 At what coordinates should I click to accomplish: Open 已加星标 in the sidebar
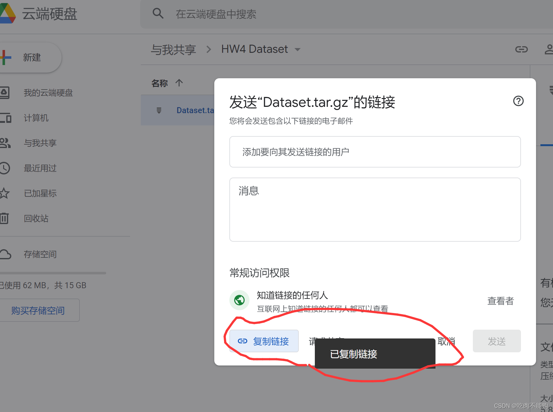[x=40, y=193]
